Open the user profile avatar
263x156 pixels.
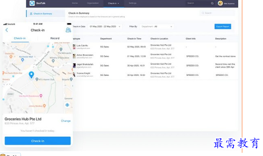(x=220, y=3)
